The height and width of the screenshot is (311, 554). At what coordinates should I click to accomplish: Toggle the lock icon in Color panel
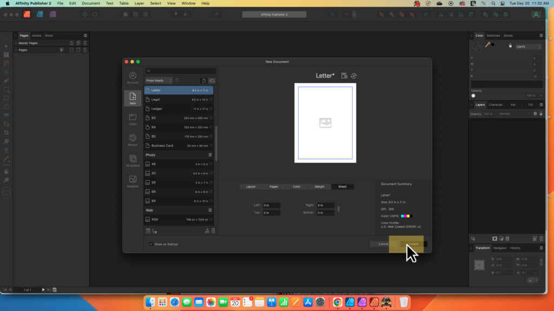(x=510, y=46)
